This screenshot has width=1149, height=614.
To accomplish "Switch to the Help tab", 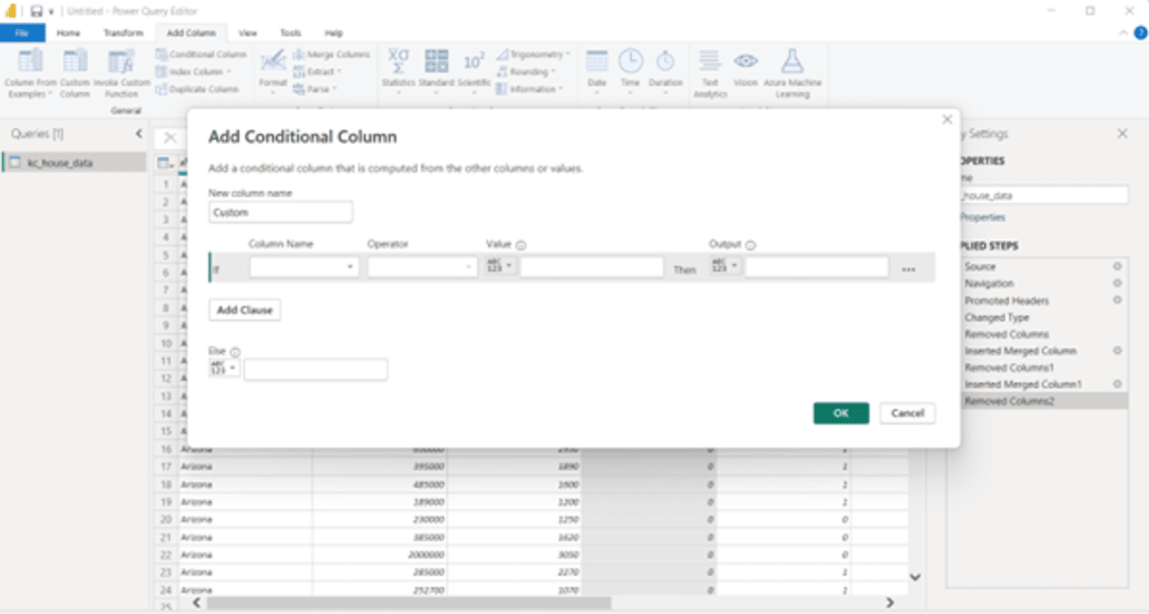I will click(333, 33).
